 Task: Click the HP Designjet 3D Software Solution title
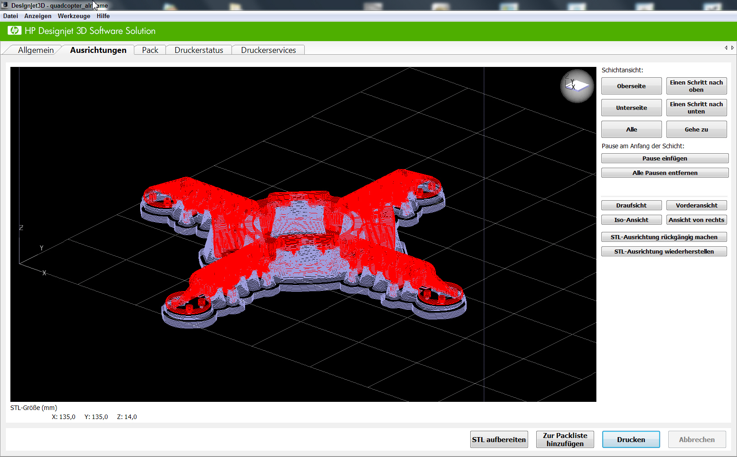pyautogui.click(x=90, y=31)
